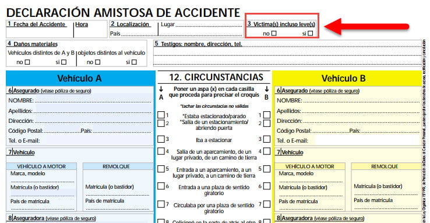Viewport: 430px width, 223px height.
Task: Click the 12. CIRCUNSTANCIAS heading
Action: pos(216,77)
